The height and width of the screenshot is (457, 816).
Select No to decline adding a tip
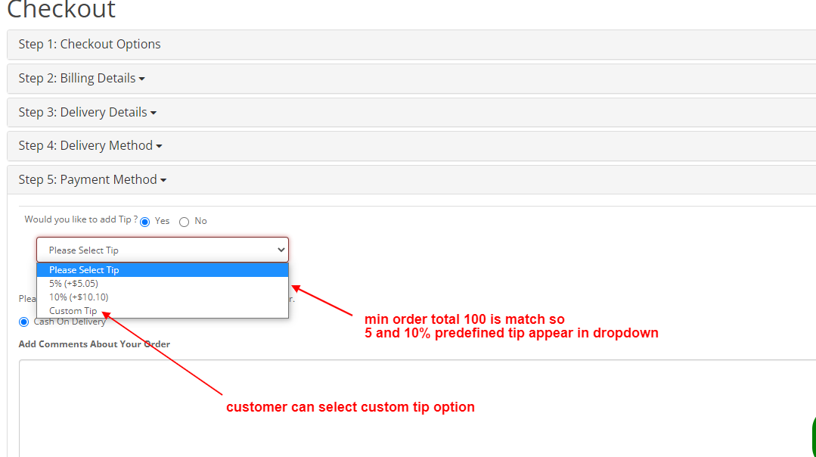pyautogui.click(x=184, y=221)
